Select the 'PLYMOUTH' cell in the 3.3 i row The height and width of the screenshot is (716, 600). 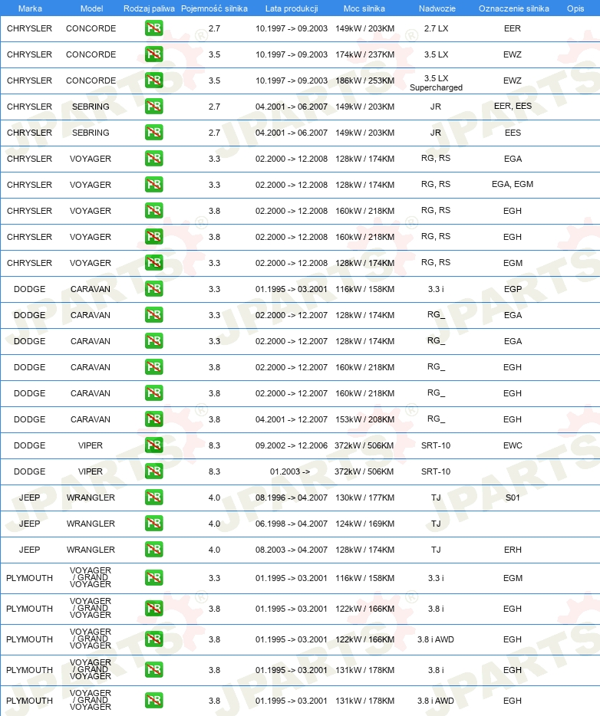point(30,578)
